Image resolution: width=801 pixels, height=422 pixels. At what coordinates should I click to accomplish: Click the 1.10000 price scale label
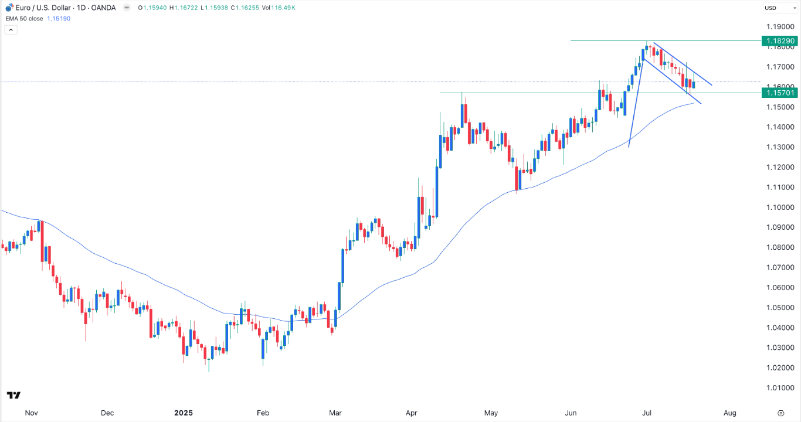[780, 207]
